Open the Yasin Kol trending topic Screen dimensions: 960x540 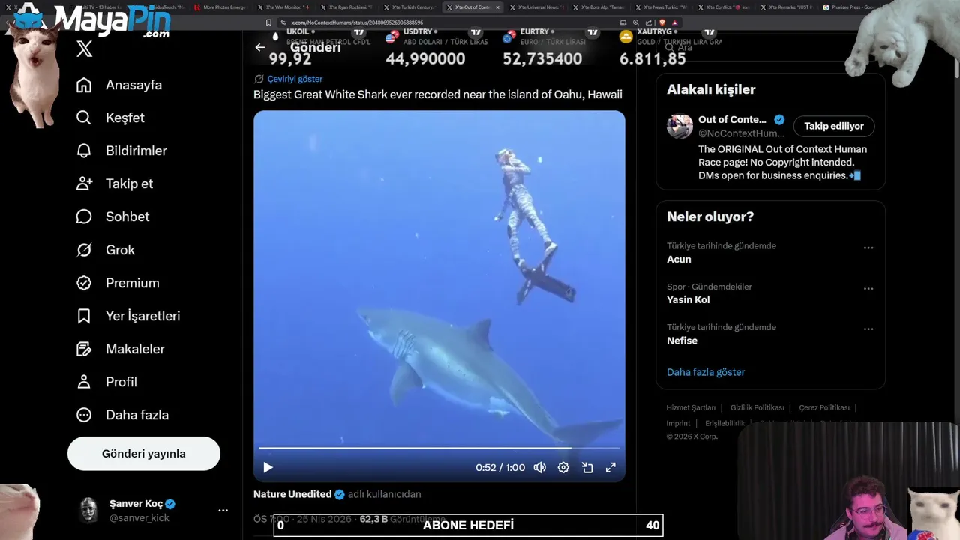(x=688, y=299)
